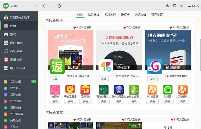
Task: Open the feedback chat bubble icon
Action: tap(175, 6)
